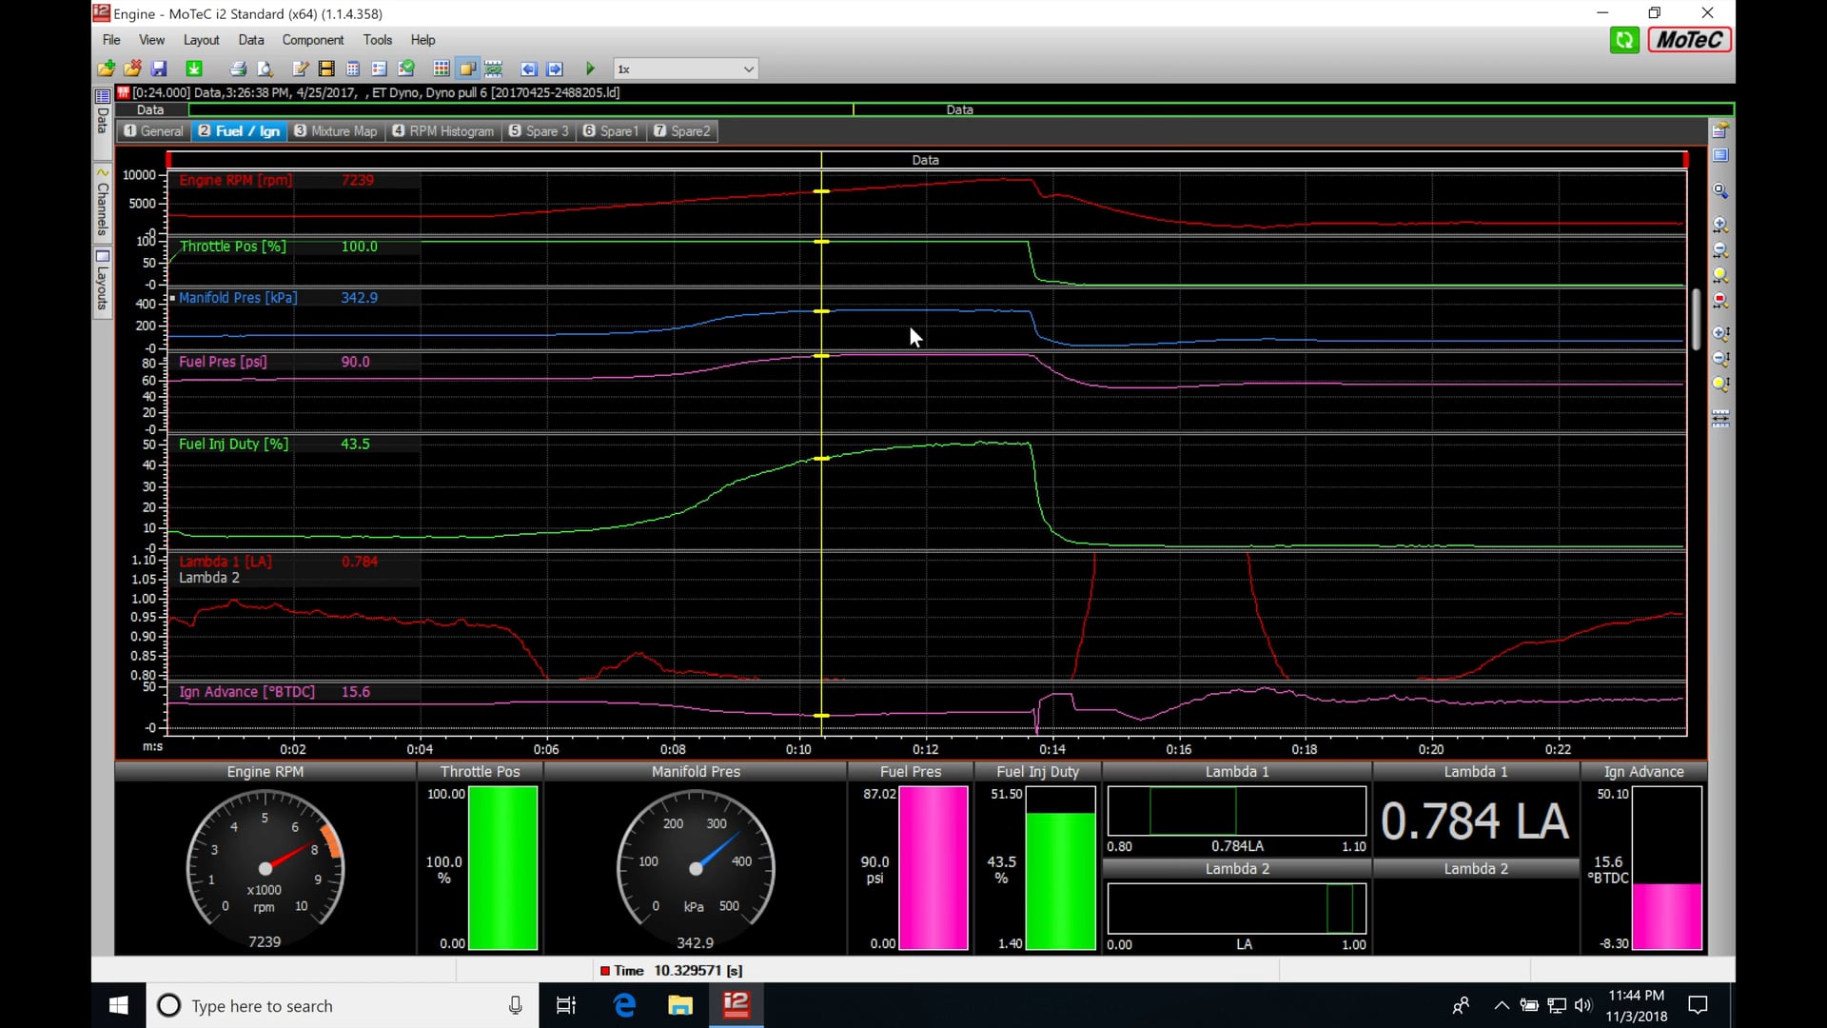Screen dimensions: 1827x1028
Task: Switch to the RPM Histogram view
Action: tap(442, 130)
